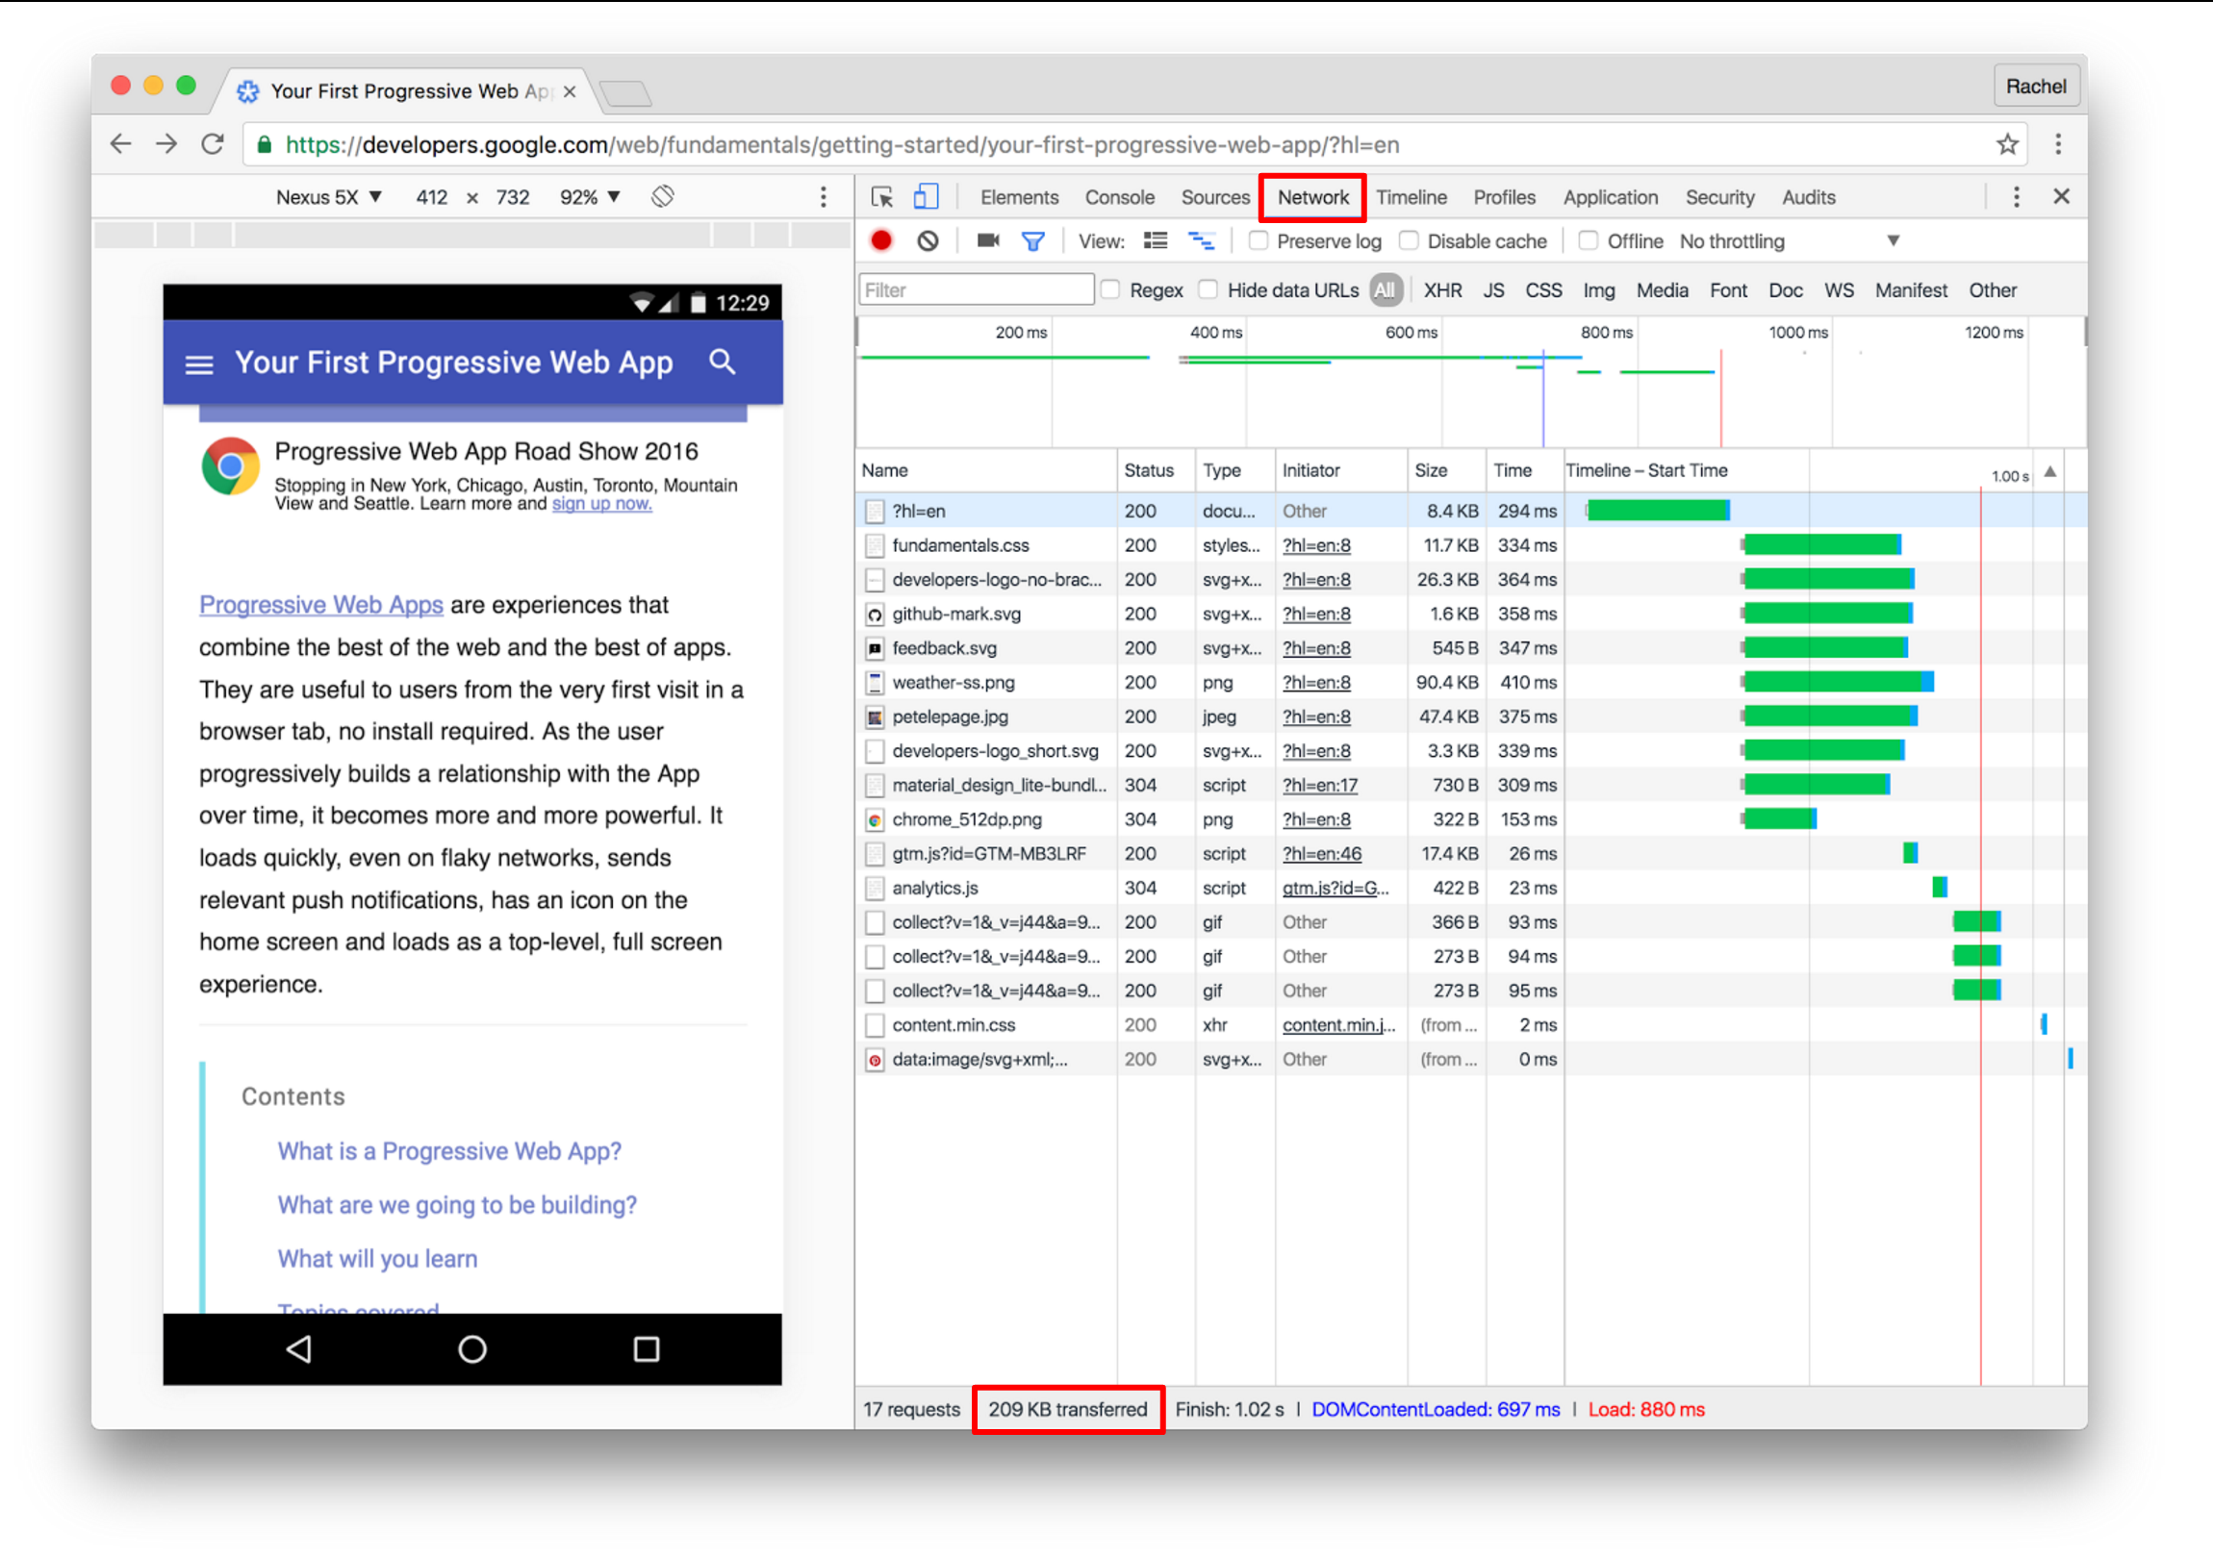Open device toolbar more options menu
Screen dimensions: 2213x1558
(x=822, y=196)
